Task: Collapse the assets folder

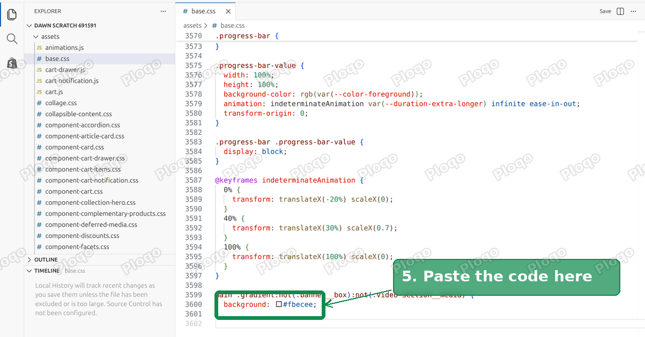Action: (x=100, y=36)
